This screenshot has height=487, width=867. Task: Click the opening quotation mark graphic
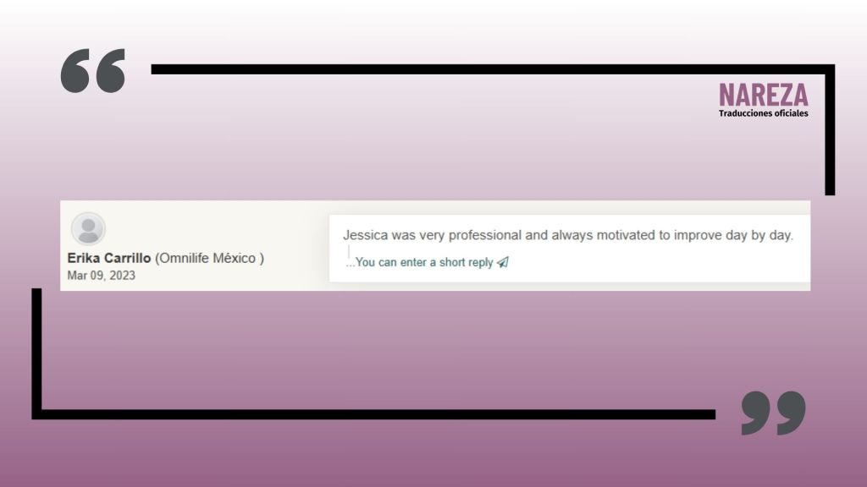tap(93, 70)
